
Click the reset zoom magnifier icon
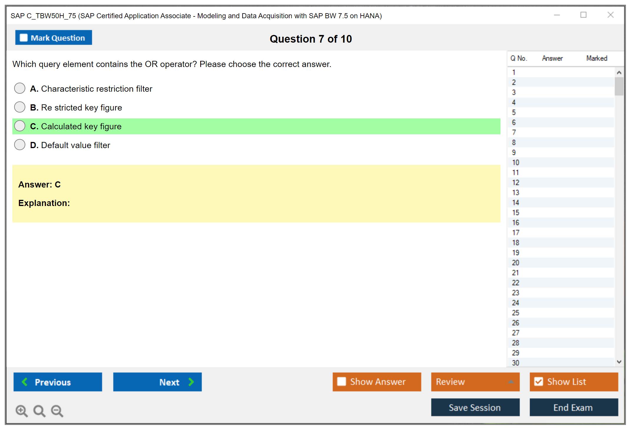pyautogui.click(x=39, y=411)
